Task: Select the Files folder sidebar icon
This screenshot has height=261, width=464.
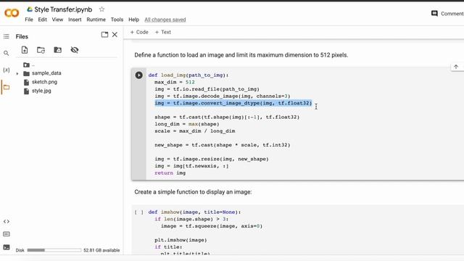Action: click(x=7, y=87)
